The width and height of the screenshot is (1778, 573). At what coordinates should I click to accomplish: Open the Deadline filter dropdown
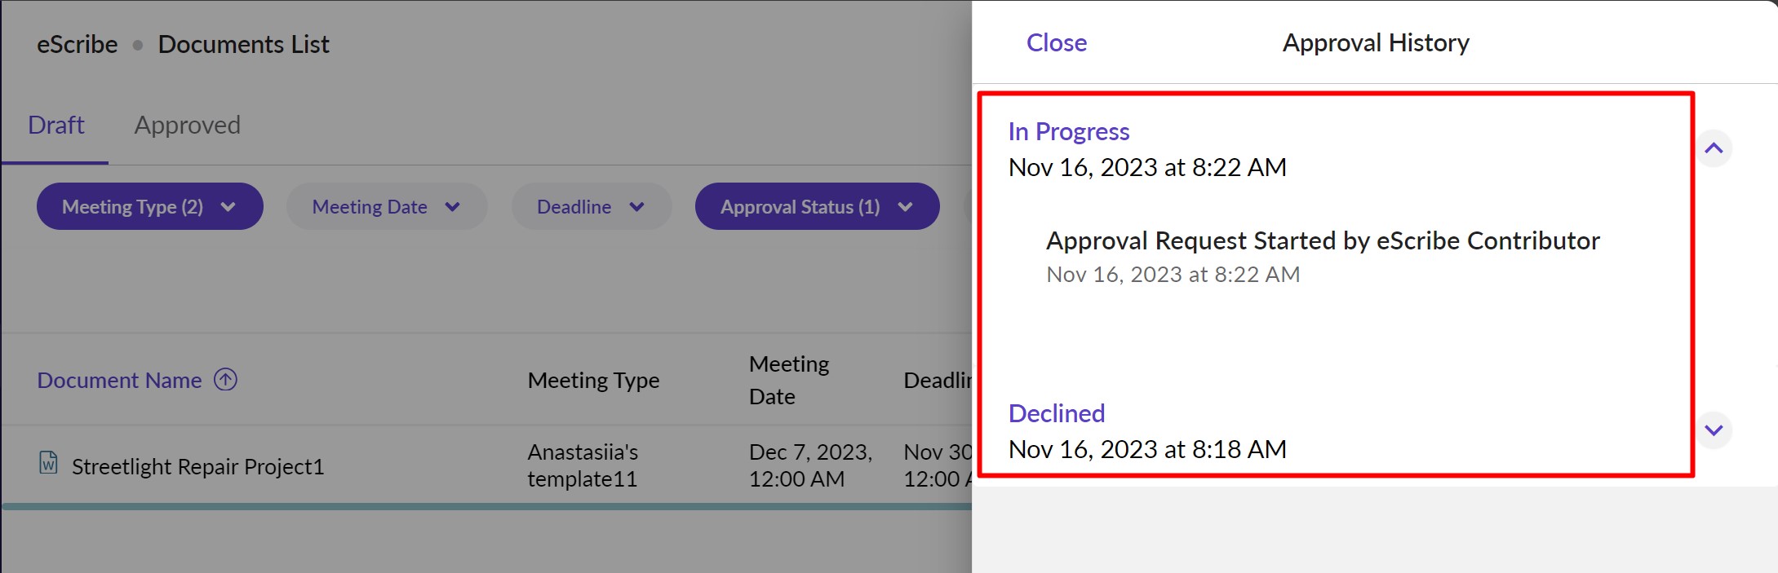pyautogui.click(x=591, y=207)
